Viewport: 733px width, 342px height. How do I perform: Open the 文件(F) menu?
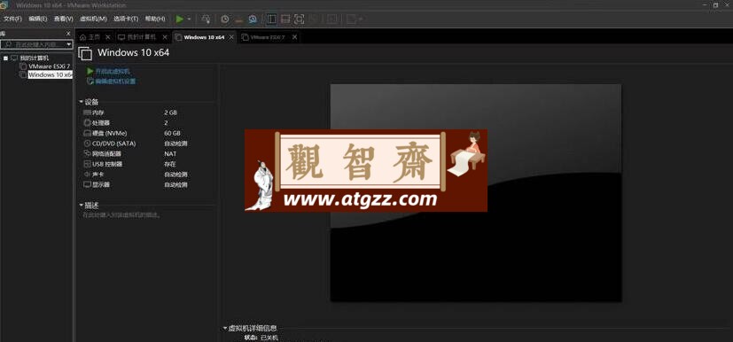[x=12, y=19]
